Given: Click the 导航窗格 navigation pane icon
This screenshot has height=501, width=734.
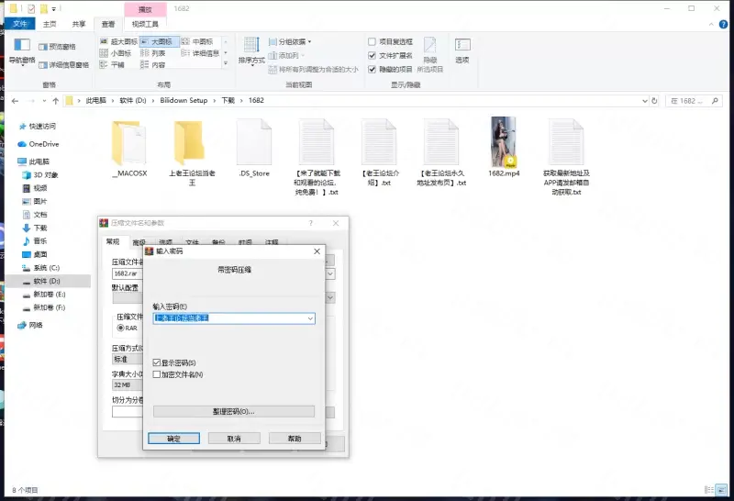Looking at the screenshot, I should (x=21, y=49).
